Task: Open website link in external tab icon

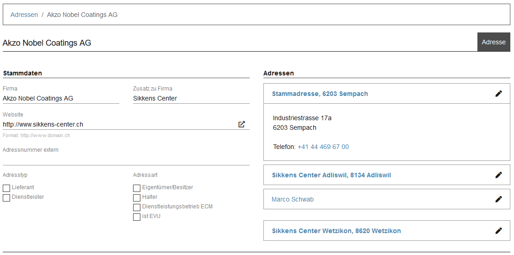Action: [x=241, y=124]
